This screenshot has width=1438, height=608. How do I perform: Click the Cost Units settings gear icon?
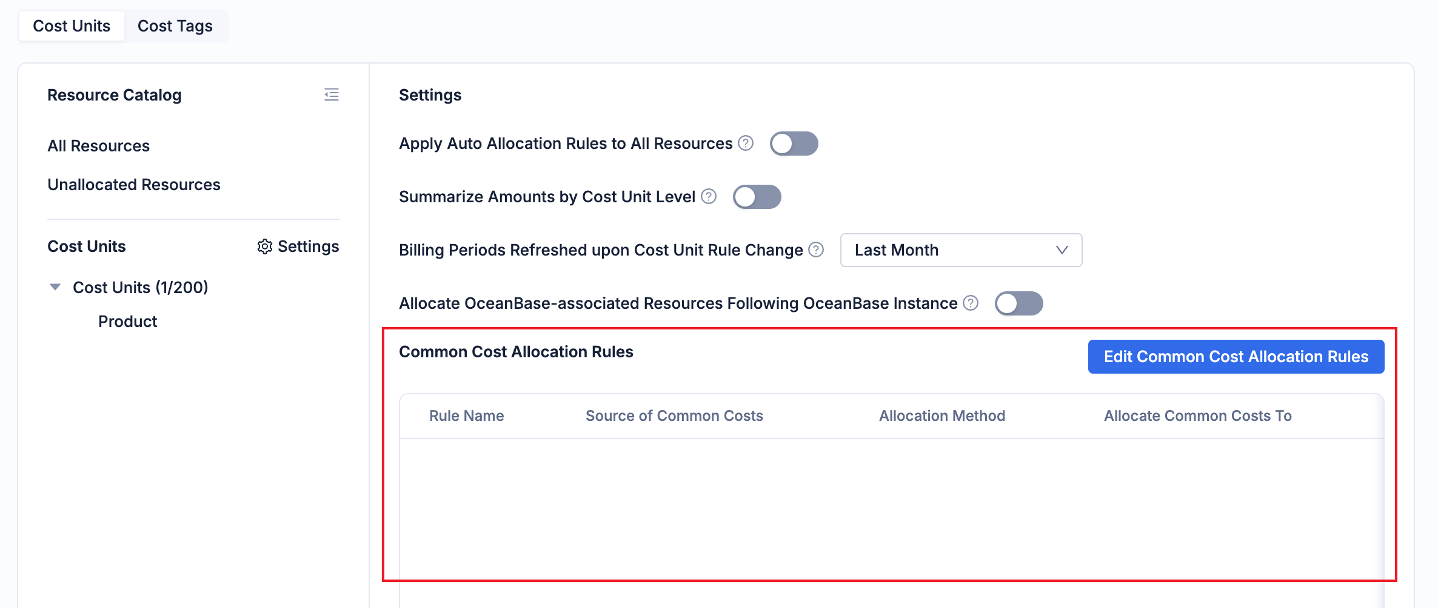[265, 246]
